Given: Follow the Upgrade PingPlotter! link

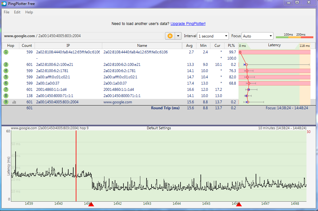Looking at the screenshot, I should (188, 23).
